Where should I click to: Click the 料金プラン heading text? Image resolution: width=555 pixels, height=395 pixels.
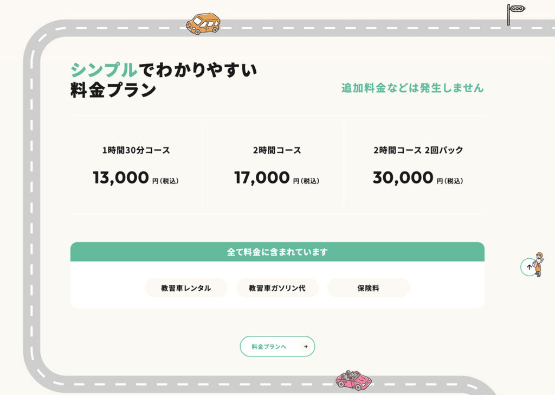pos(113,90)
